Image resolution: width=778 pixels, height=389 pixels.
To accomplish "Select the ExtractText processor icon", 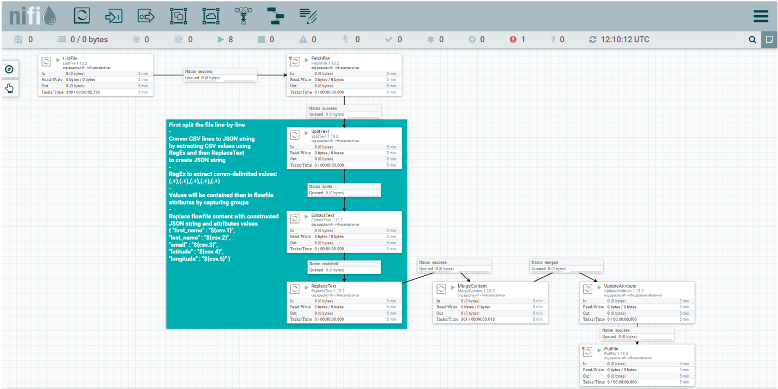I will tap(295, 219).
